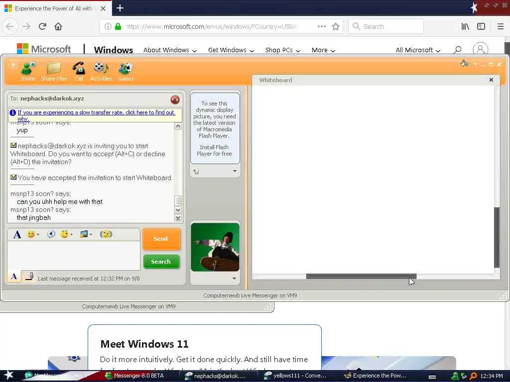Send a nudge with the vibrating smiley icon
510x382 pixels.
pyautogui.click(x=106, y=234)
